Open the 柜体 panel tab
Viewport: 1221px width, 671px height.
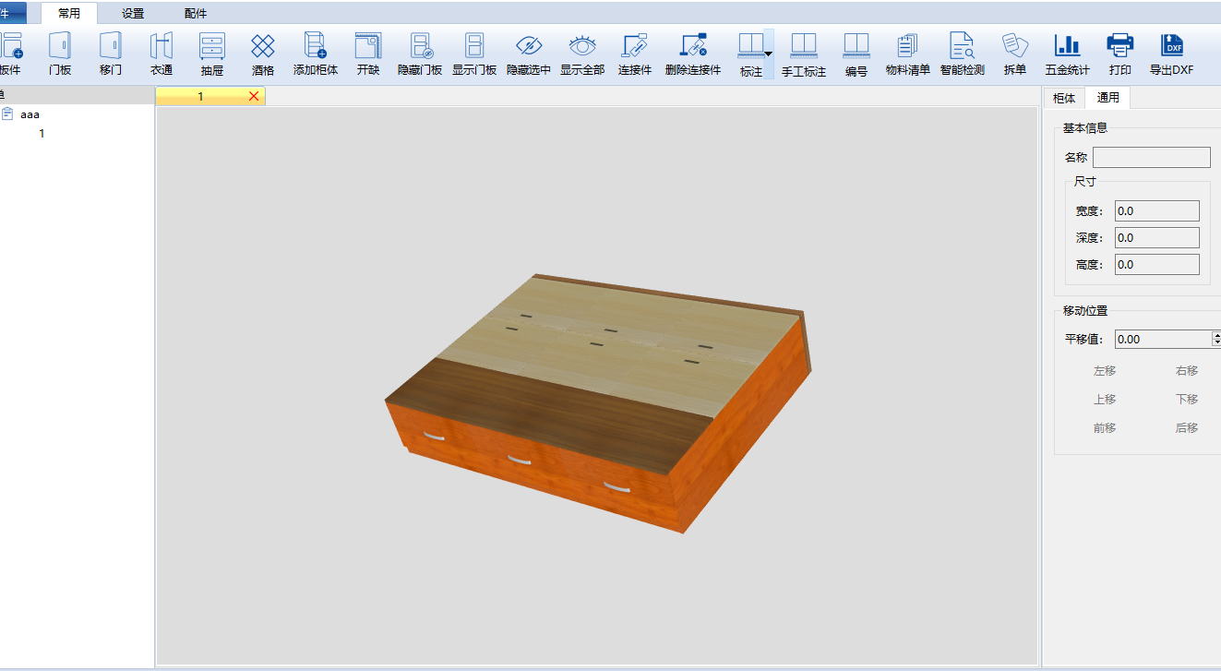[x=1063, y=98]
